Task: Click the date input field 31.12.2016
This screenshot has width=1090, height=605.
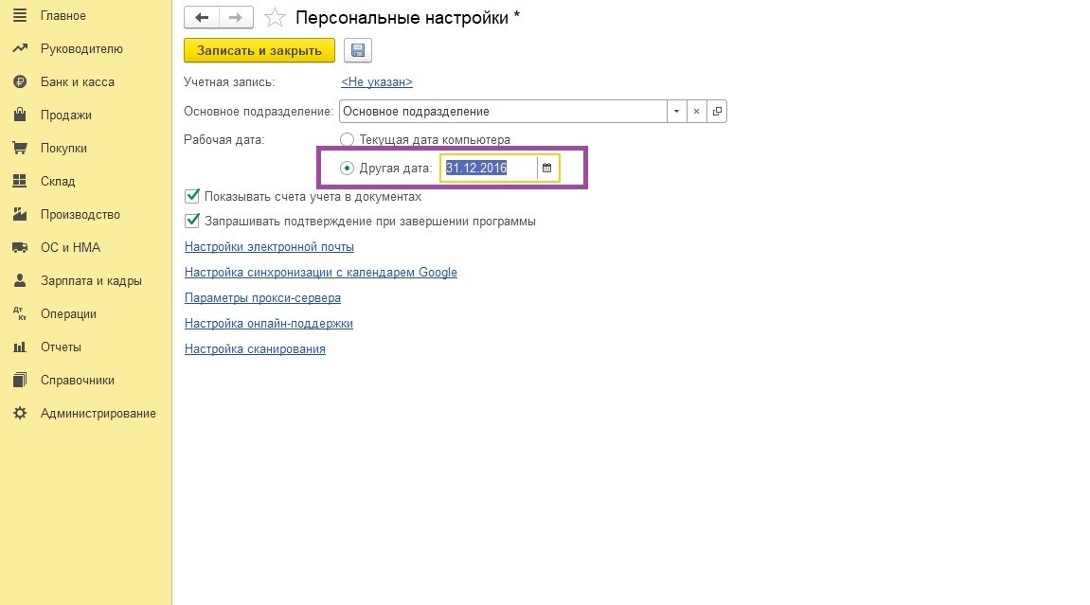Action: (x=488, y=169)
